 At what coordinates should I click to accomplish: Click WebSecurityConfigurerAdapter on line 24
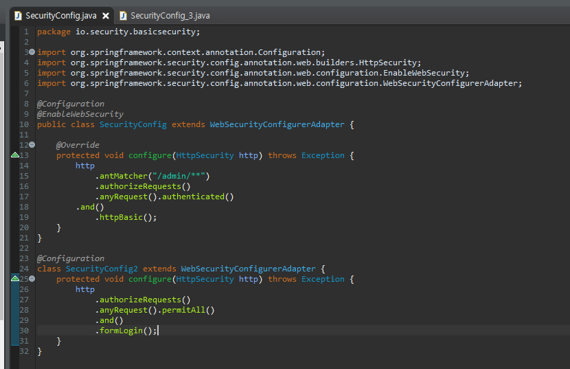[249, 269]
